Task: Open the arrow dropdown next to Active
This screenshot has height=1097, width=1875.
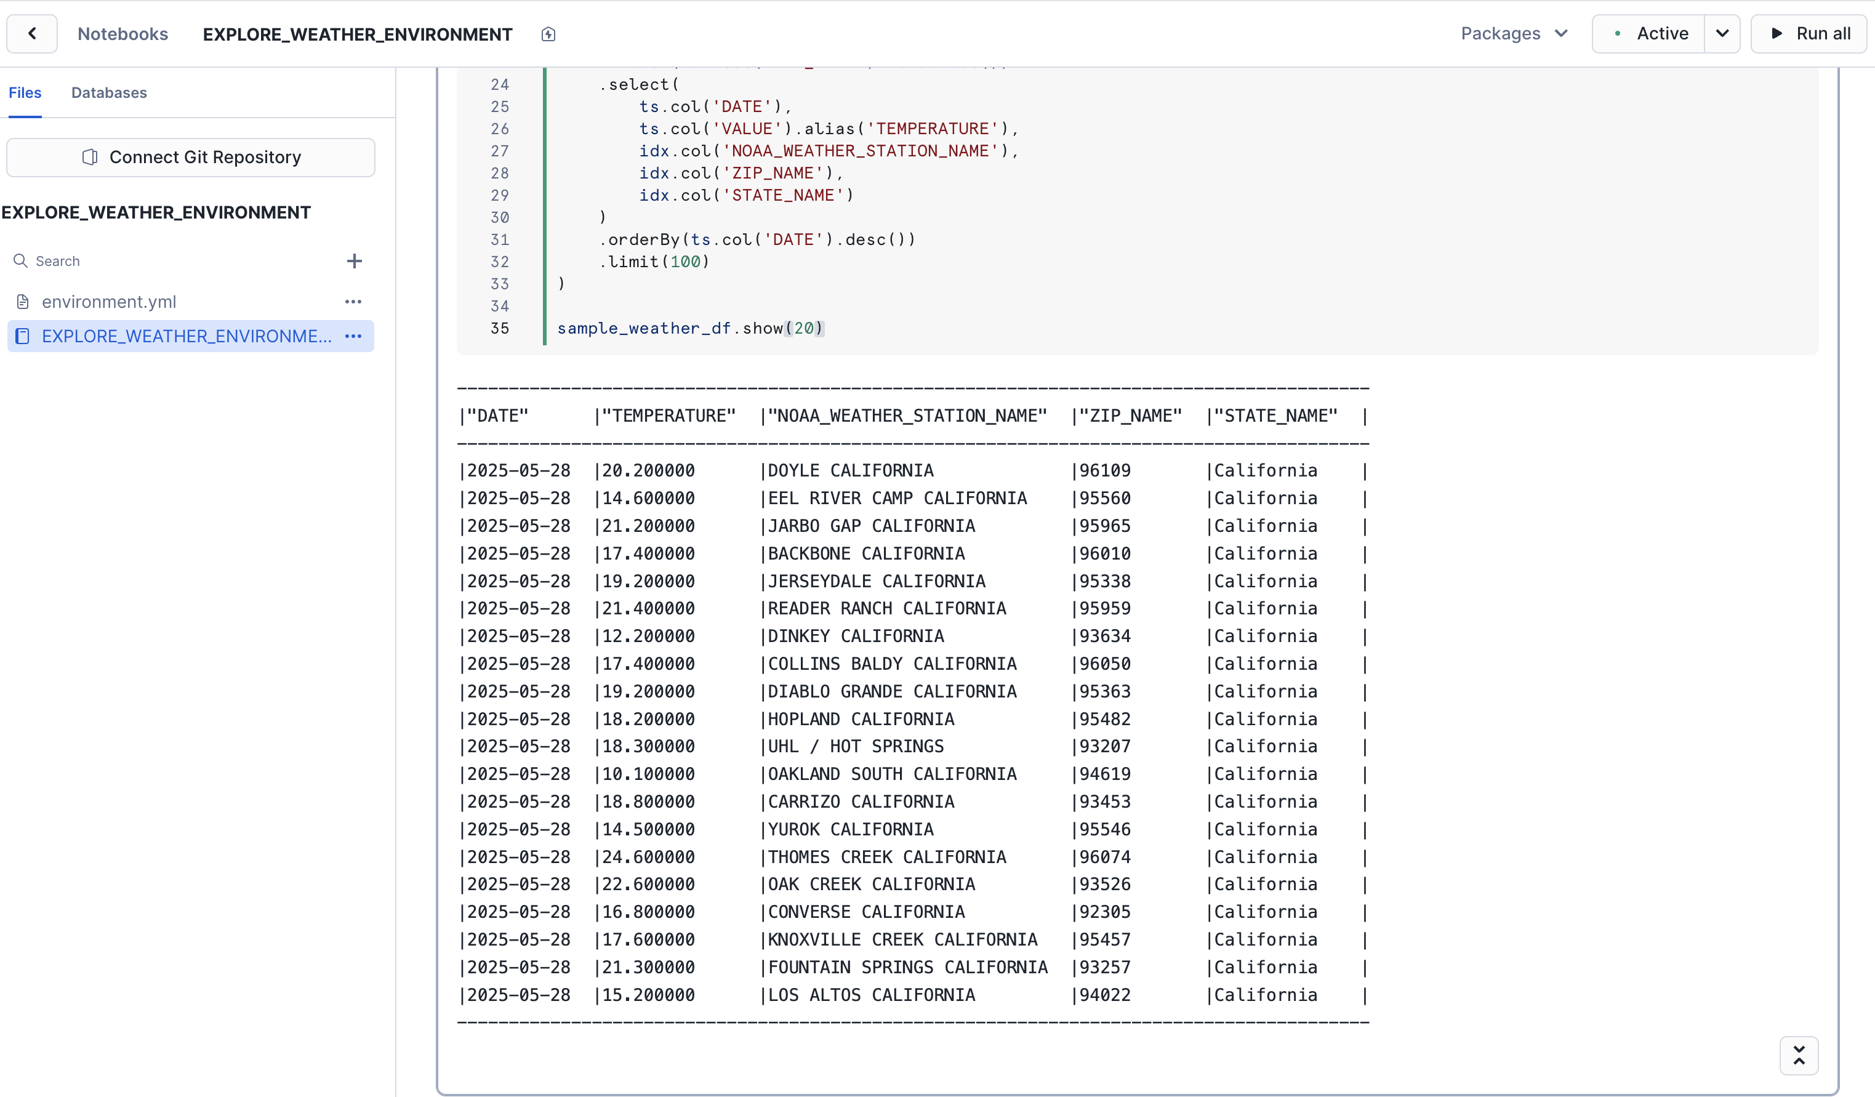Action: (1722, 33)
